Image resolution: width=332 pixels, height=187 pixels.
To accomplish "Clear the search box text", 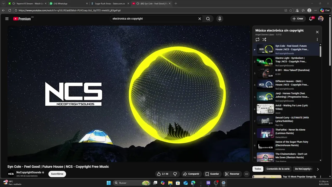I will coord(200,19).
